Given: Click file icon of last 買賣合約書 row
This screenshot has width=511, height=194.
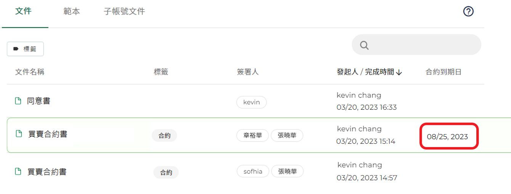Looking at the screenshot, I should (x=17, y=172).
